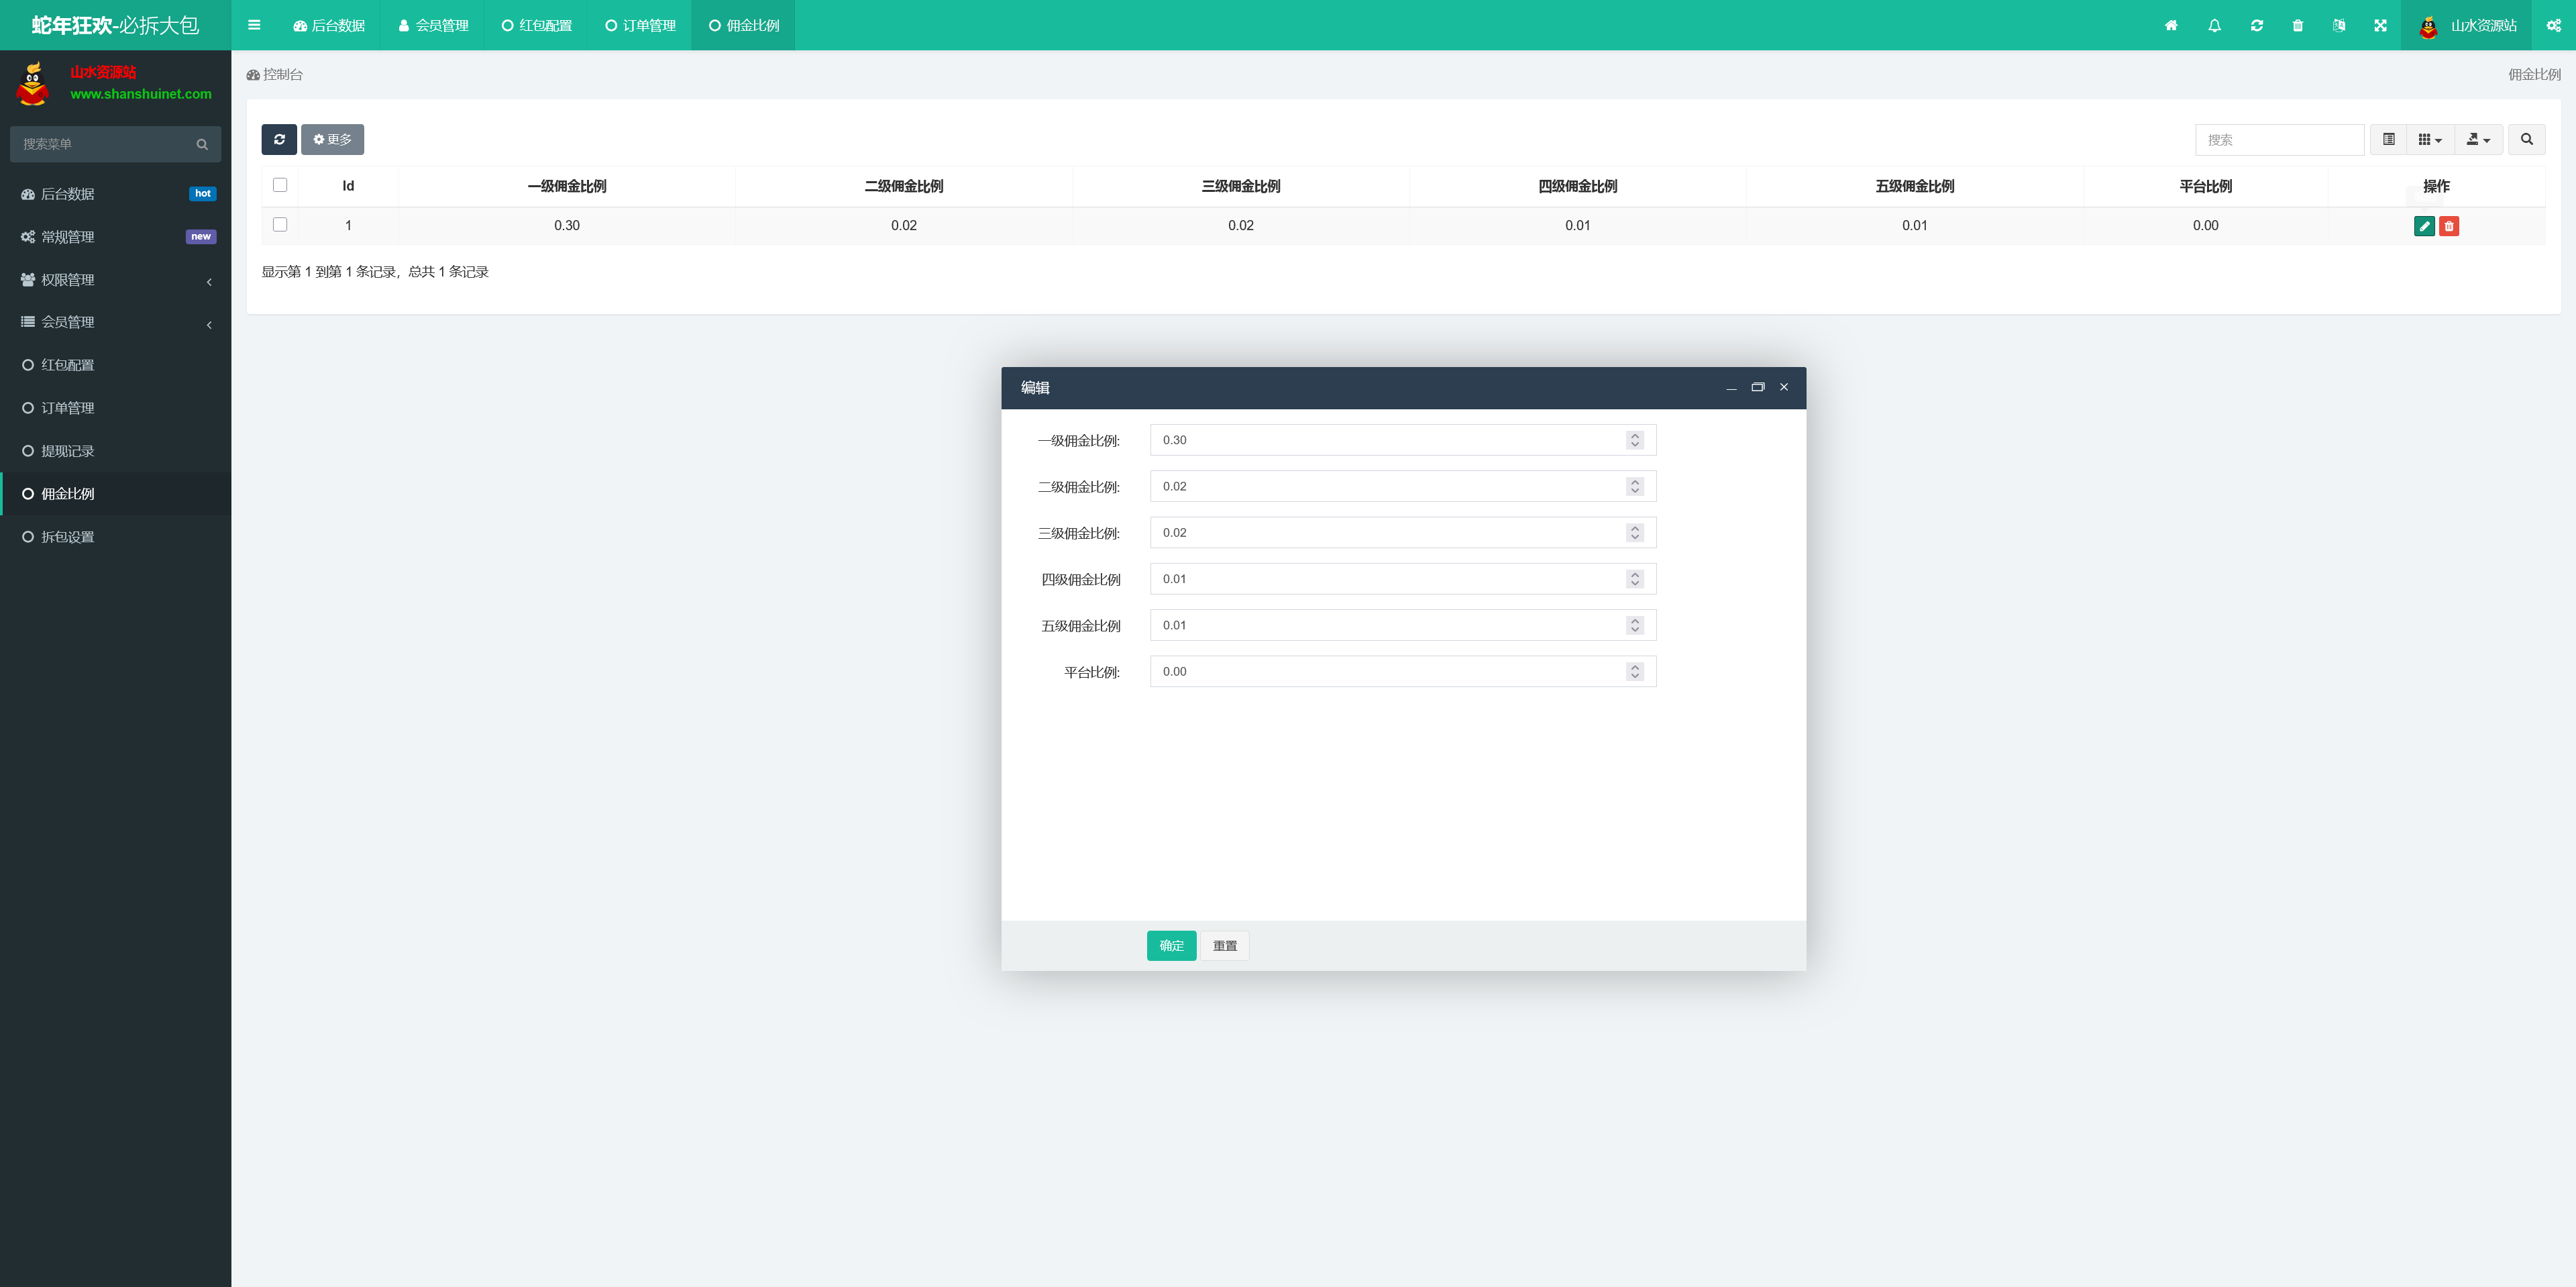Open the home icon in the top bar

click(2171, 26)
